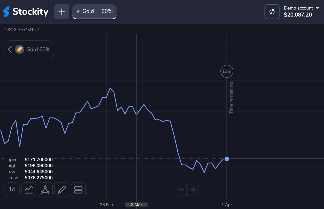
Task: Click the back chevron beside Gold
Action: pyautogui.click(x=10, y=49)
